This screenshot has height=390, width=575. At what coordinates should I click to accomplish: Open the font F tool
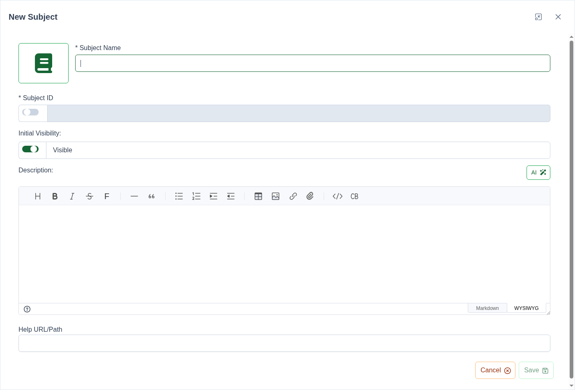pos(107,196)
